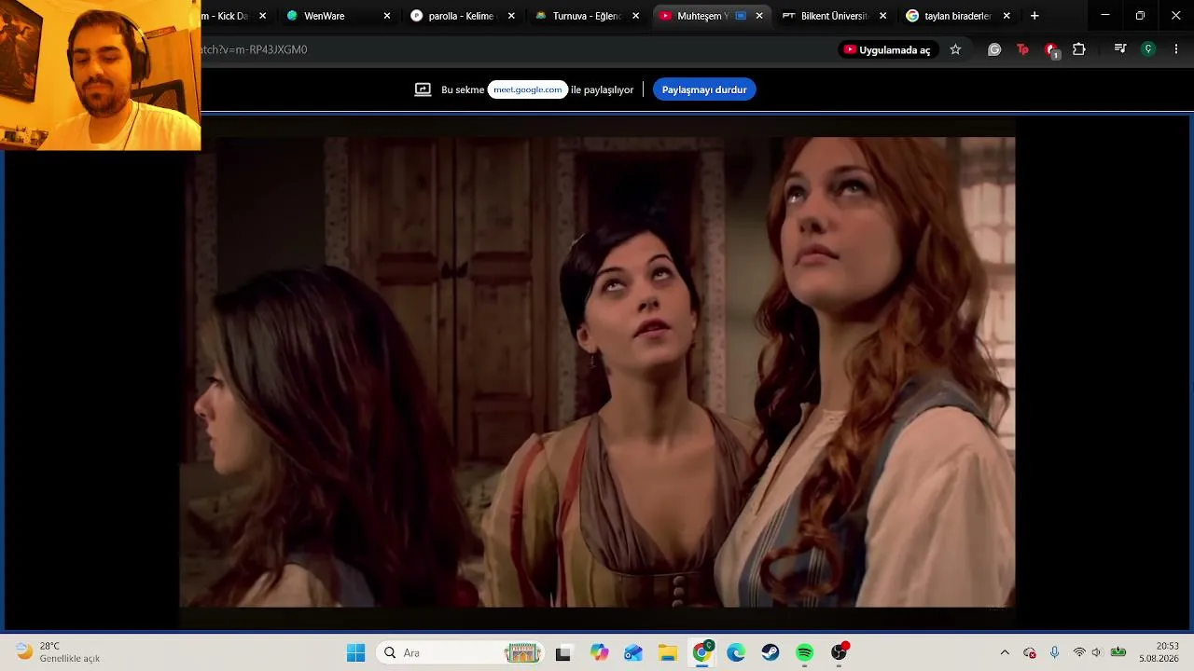Expand the hidden system tray icons
The image size is (1194, 671).
tap(1005, 652)
